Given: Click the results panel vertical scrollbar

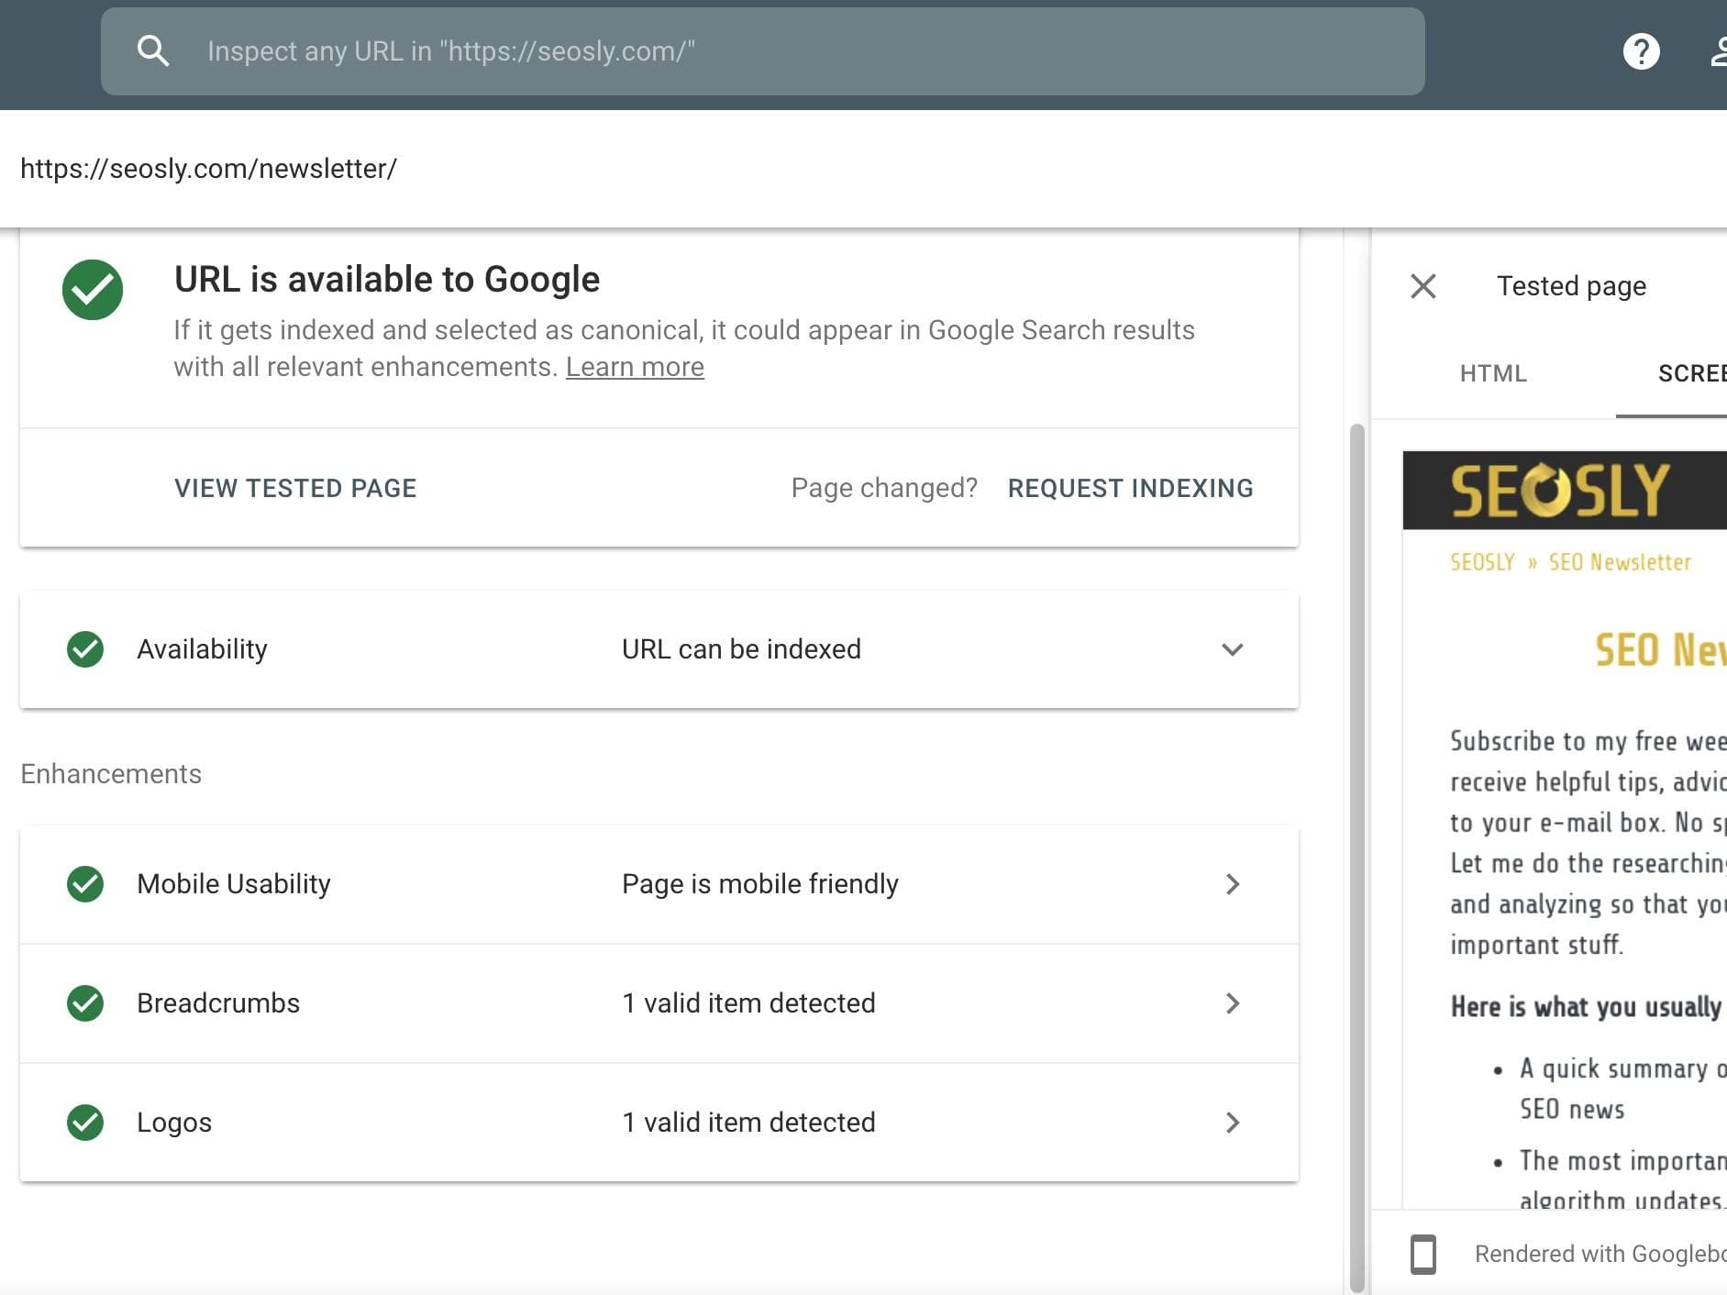Looking at the screenshot, I should pyautogui.click(x=1356, y=858).
